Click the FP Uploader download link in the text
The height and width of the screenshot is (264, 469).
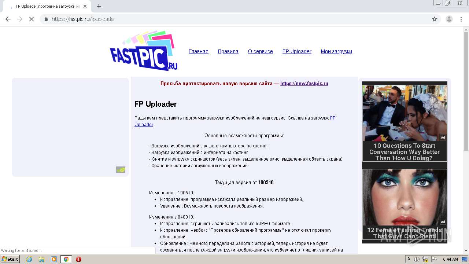point(333,118)
